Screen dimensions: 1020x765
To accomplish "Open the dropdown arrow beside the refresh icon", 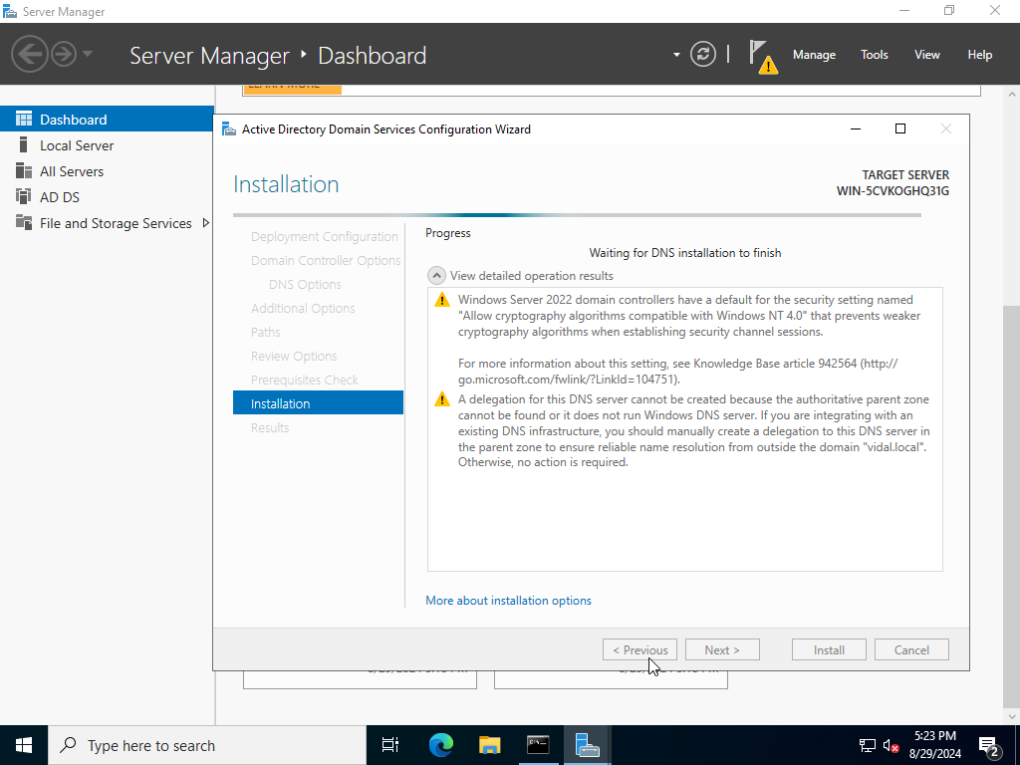I will pos(676,55).
